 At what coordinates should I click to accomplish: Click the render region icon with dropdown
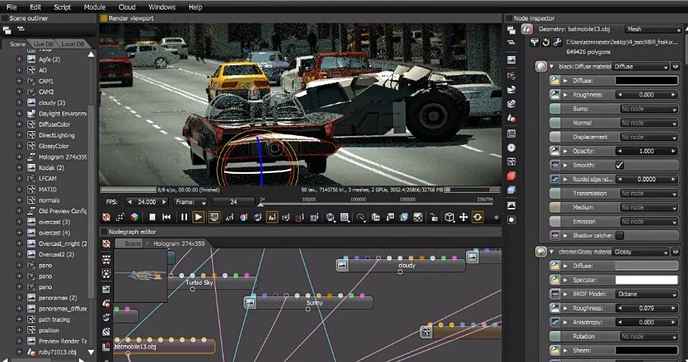click(x=330, y=217)
